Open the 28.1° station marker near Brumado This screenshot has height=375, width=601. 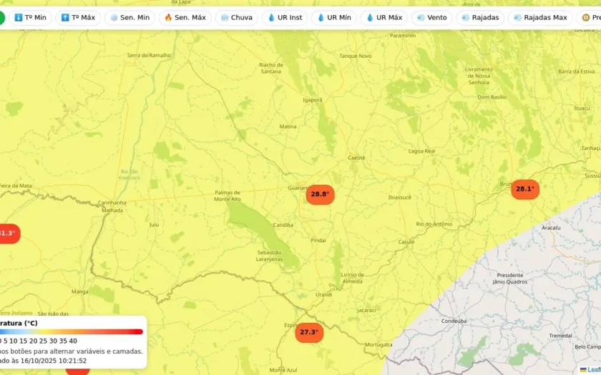525,189
